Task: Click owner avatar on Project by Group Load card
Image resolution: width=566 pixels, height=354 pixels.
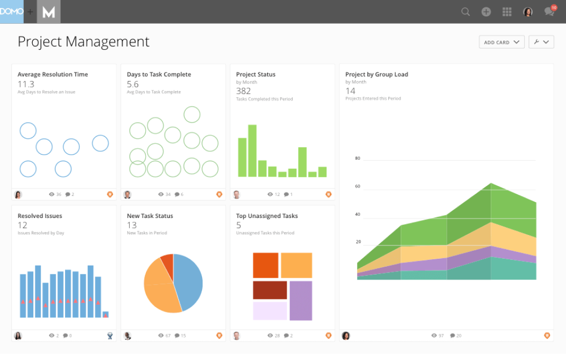Action: tap(346, 335)
